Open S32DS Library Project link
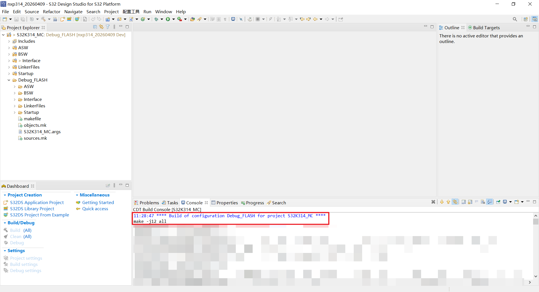Image resolution: width=539 pixels, height=292 pixels. pos(32,209)
